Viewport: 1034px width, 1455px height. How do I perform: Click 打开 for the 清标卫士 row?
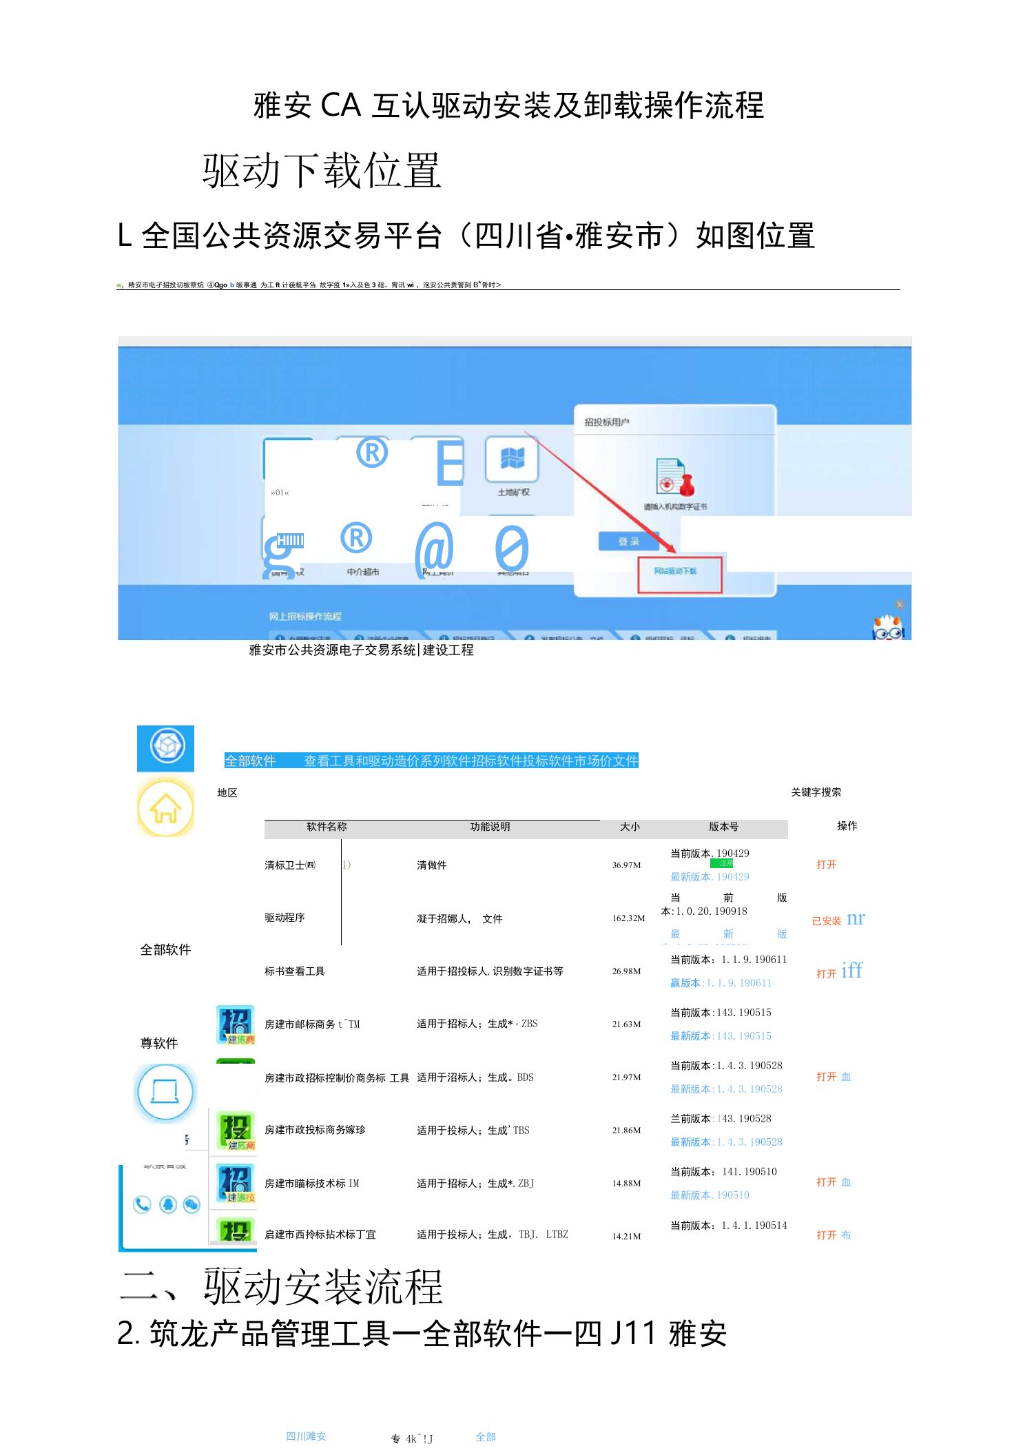826,865
